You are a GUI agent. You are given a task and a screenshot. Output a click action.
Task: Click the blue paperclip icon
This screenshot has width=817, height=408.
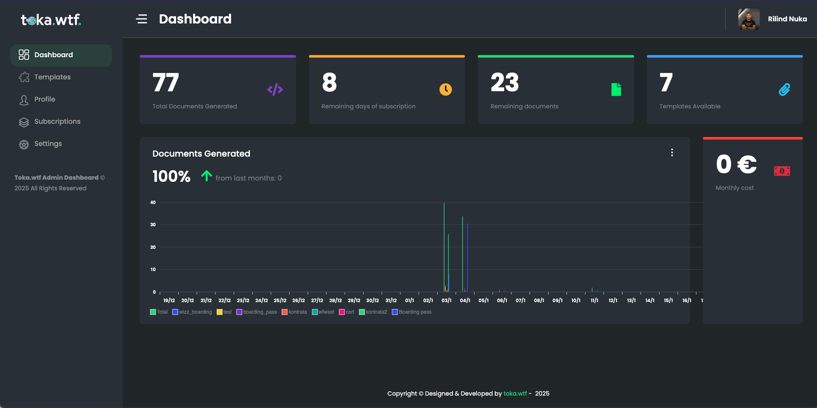coord(785,90)
